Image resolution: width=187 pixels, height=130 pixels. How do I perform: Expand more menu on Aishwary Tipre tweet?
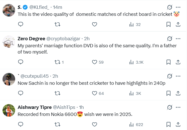(178, 107)
